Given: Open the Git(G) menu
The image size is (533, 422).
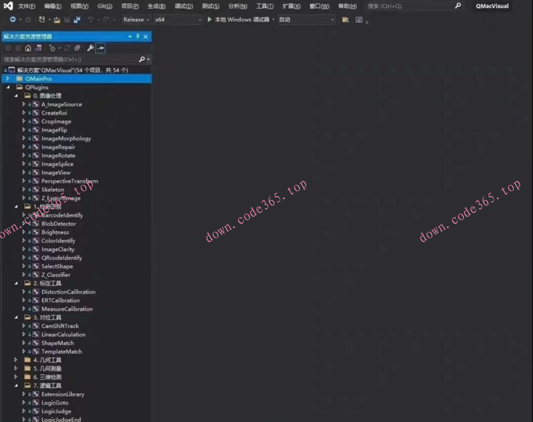Looking at the screenshot, I should point(105,6).
